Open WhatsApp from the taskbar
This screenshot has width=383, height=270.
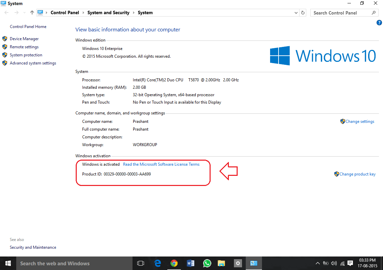point(207,263)
